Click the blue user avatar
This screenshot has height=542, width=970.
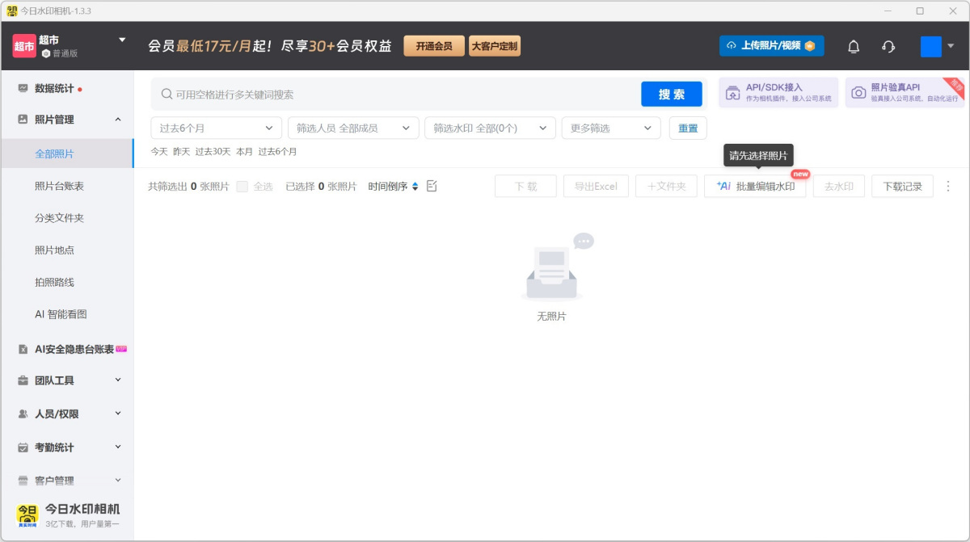click(930, 46)
